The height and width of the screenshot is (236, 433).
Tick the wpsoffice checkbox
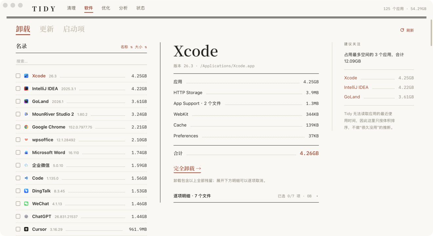tap(18, 140)
